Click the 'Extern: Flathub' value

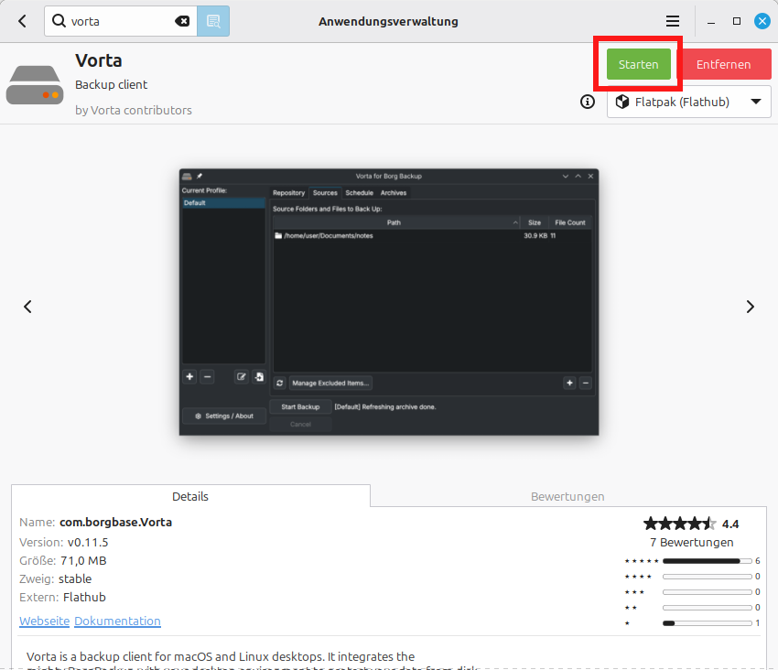point(84,597)
